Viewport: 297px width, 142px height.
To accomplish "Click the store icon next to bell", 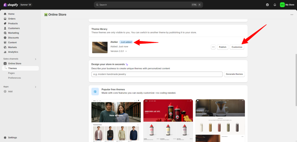I will pos(267,5).
